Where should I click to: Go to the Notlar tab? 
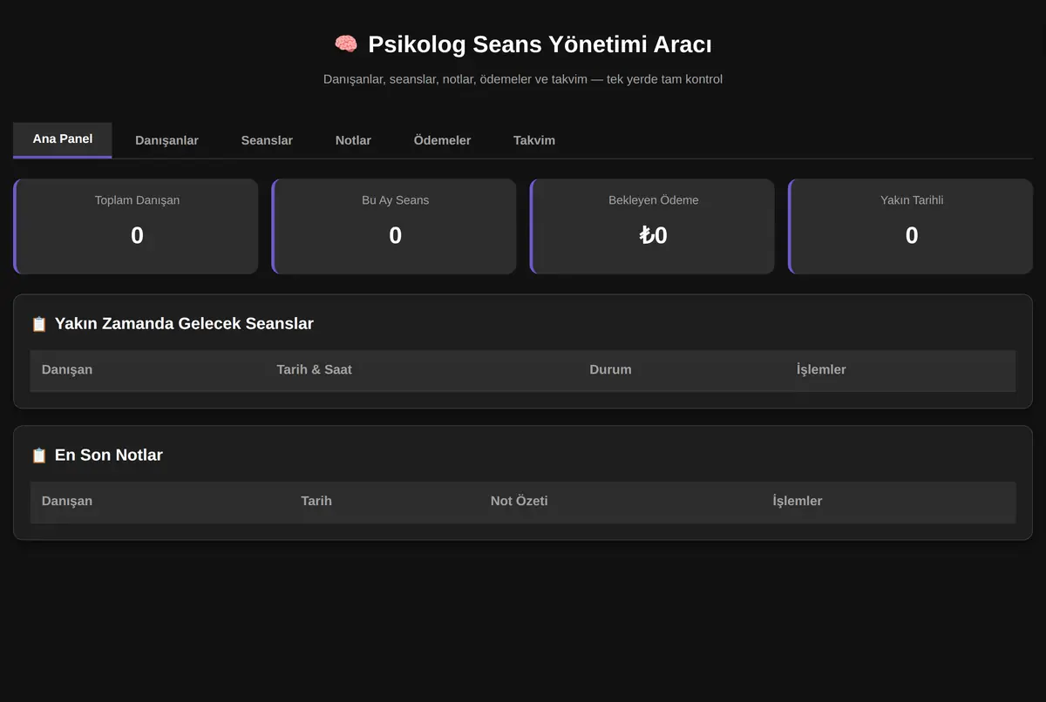click(353, 140)
